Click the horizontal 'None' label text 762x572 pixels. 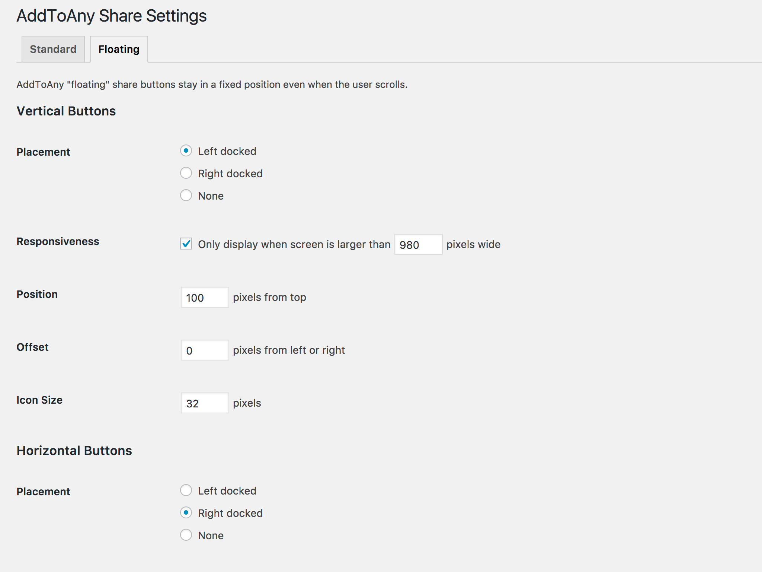(x=211, y=536)
